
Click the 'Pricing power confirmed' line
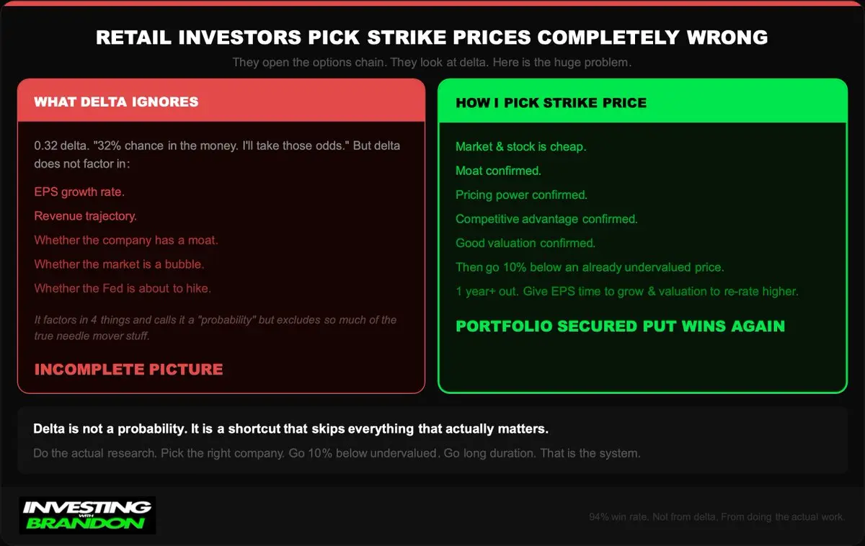(x=521, y=194)
